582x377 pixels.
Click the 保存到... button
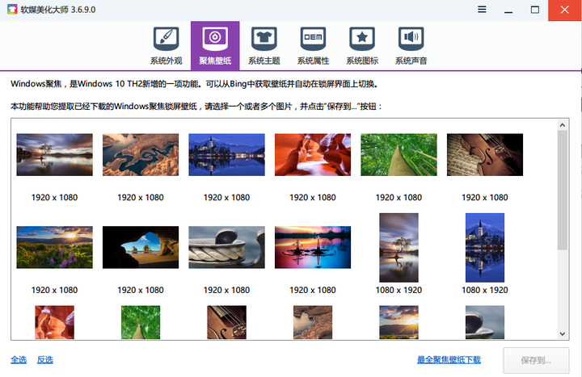point(536,360)
